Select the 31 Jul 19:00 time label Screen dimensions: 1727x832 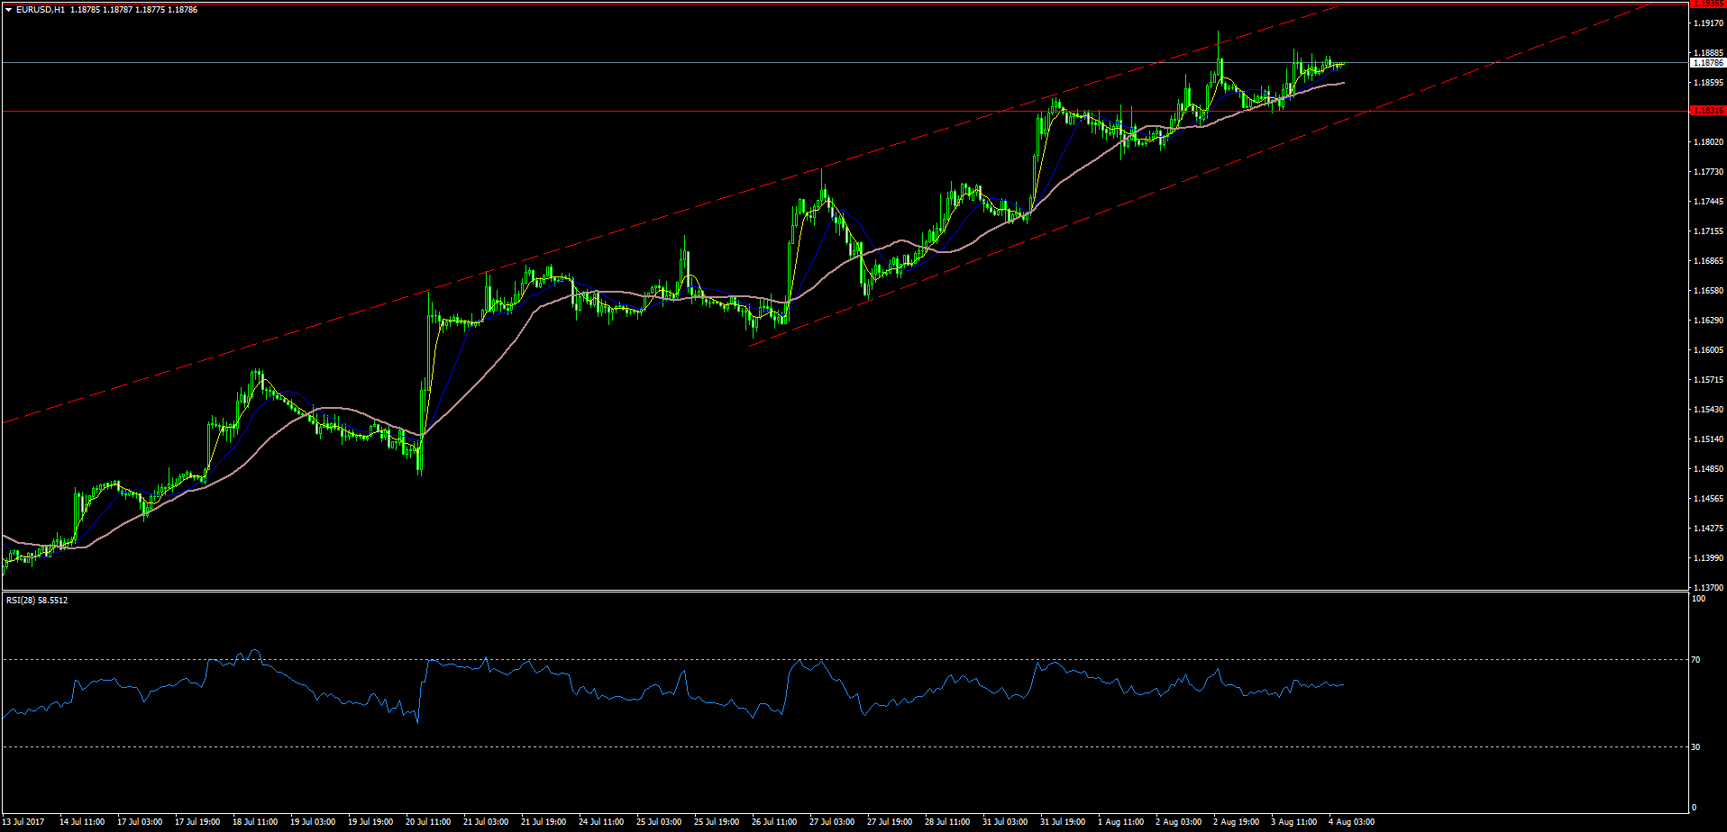point(1063,822)
